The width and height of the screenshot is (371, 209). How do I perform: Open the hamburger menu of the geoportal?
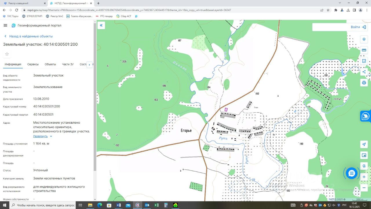click(5, 26)
